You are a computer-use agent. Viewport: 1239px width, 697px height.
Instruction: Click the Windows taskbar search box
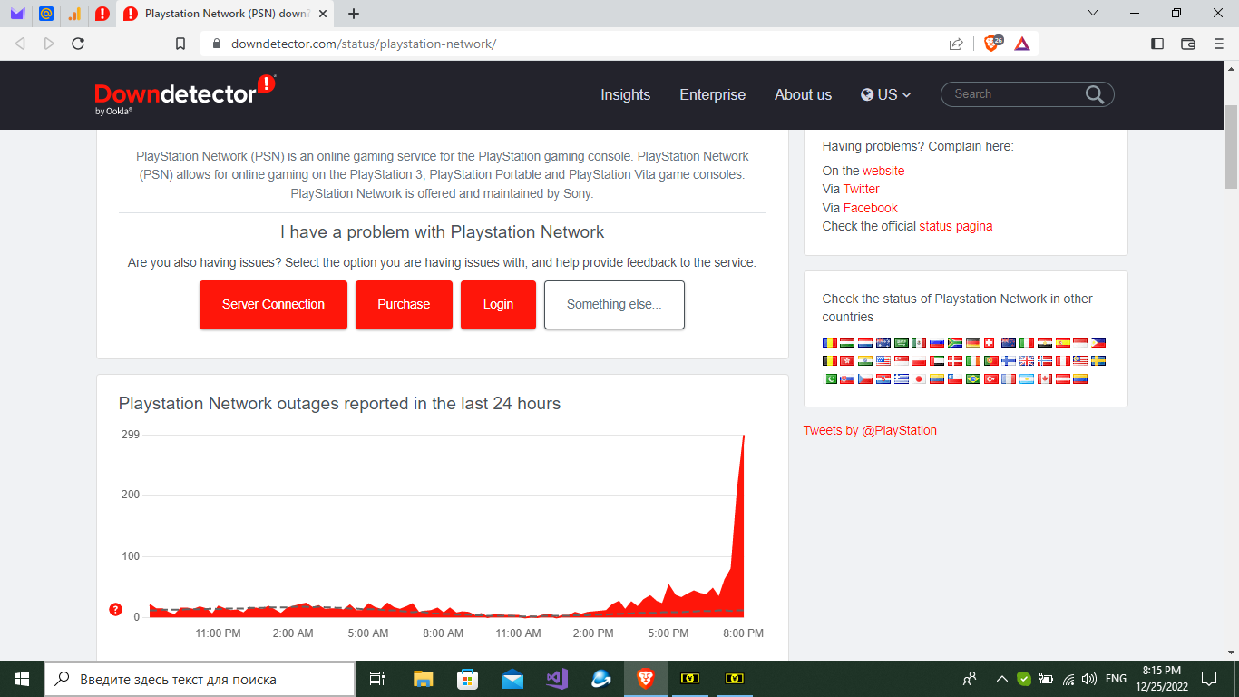pos(200,679)
